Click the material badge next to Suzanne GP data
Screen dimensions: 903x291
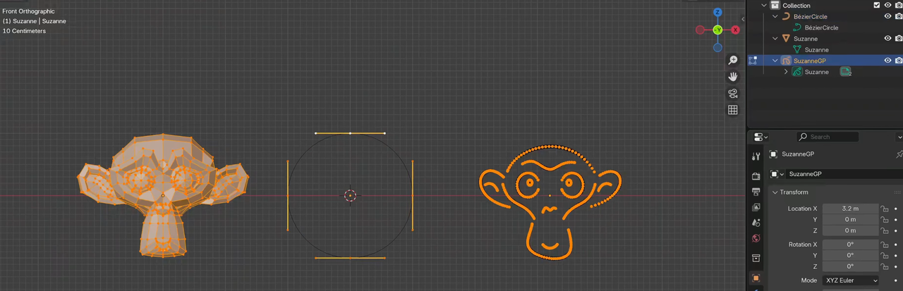click(845, 72)
